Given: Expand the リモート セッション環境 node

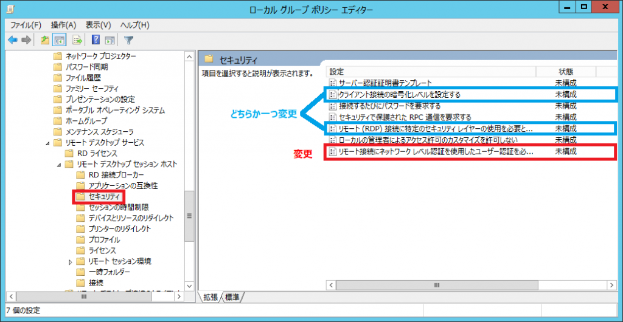Looking at the screenshot, I should pyautogui.click(x=71, y=261).
